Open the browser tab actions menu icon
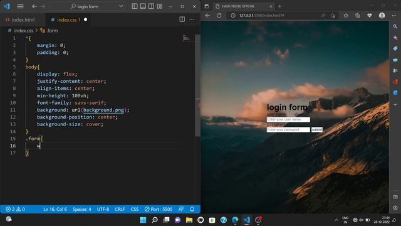The height and width of the screenshot is (226, 401). pos(206,6)
